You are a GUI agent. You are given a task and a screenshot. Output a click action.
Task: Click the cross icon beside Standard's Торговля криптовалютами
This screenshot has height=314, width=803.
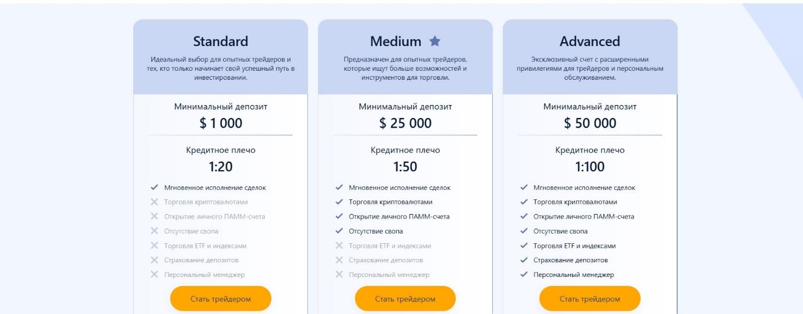pos(154,202)
